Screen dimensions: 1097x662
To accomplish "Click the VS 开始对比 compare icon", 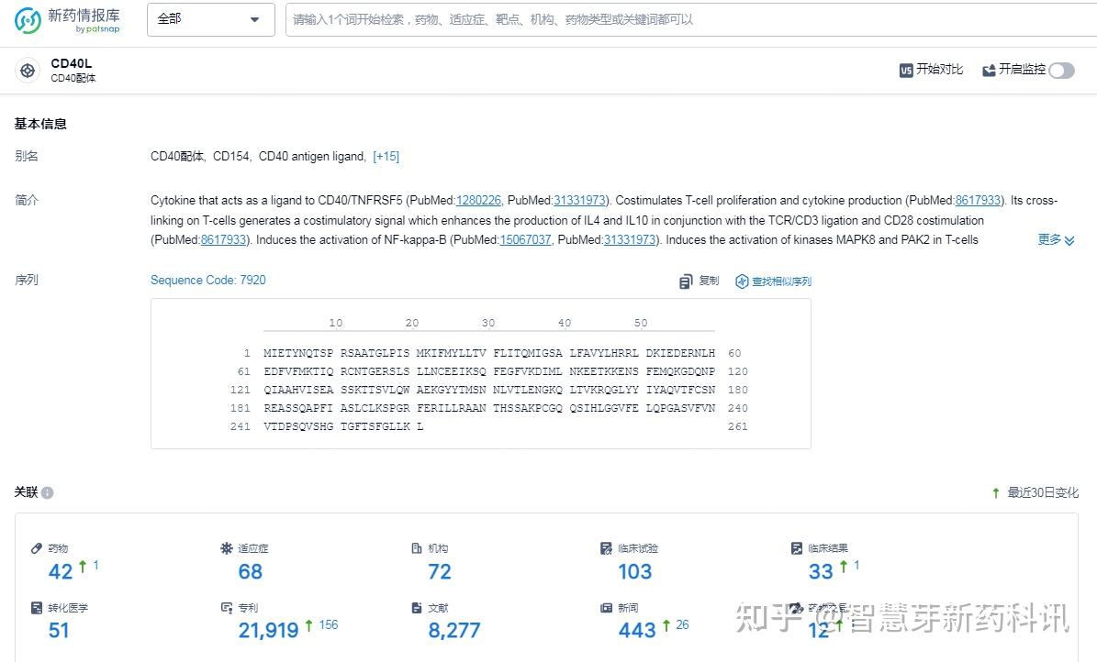I will coord(905,69).
